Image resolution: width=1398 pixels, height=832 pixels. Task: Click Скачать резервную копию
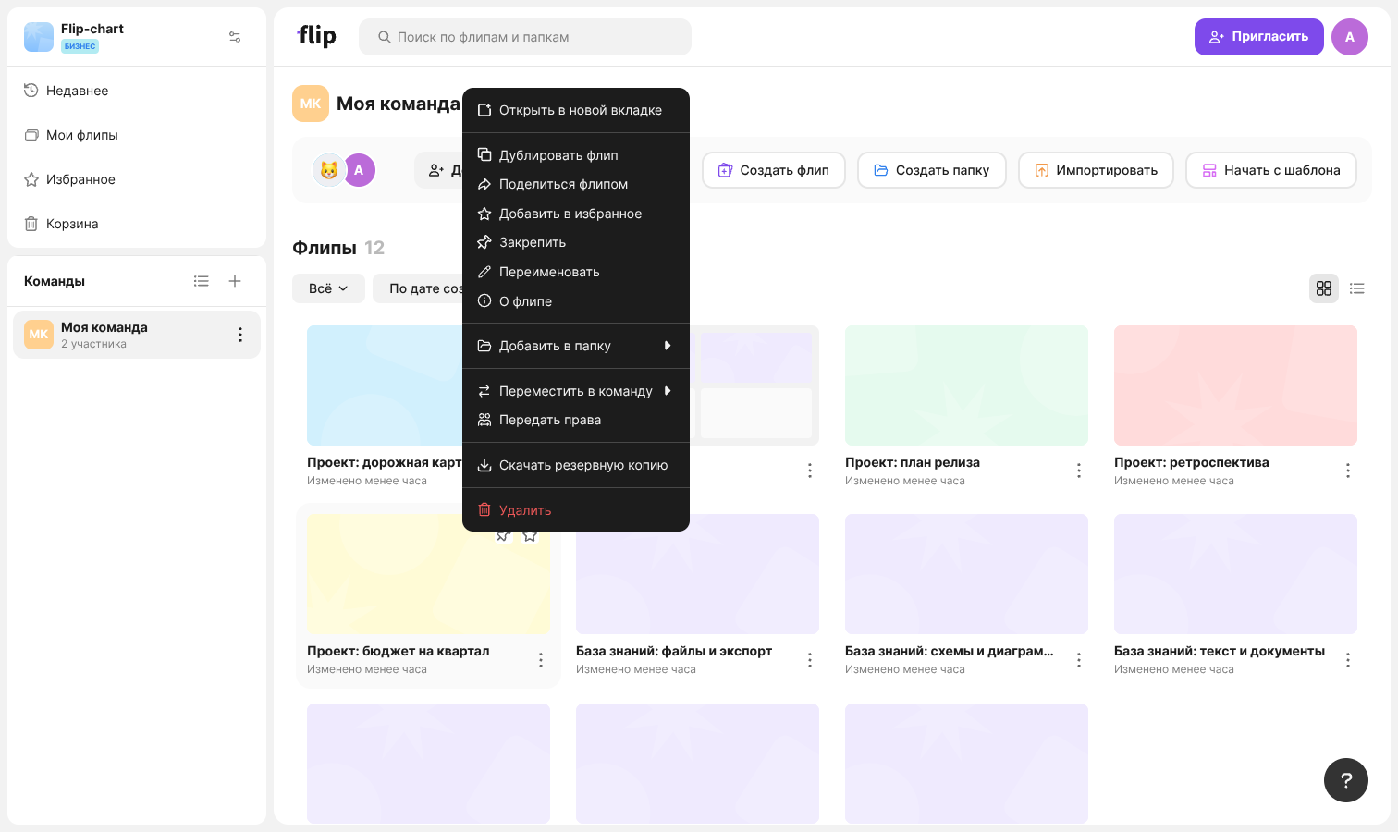[576, 465]
